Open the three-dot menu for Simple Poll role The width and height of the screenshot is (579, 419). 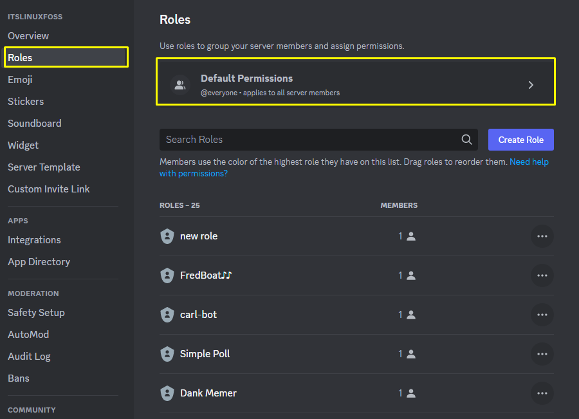(542, 353)
